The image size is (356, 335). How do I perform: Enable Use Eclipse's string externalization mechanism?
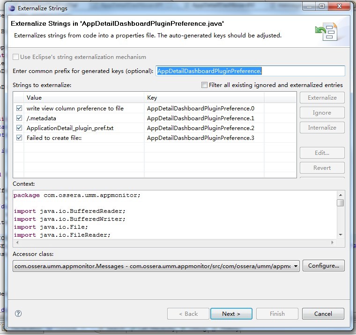tap(15, 57)
